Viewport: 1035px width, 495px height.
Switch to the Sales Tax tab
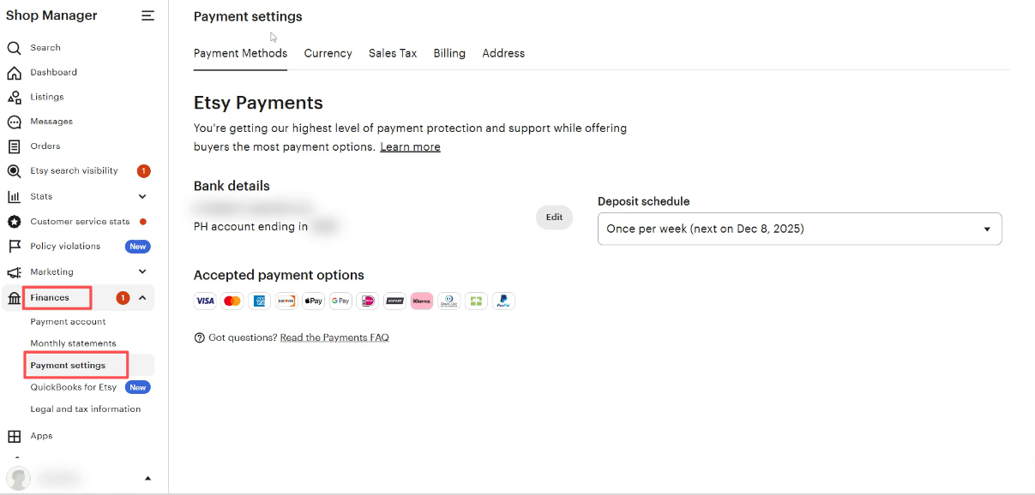[393, 53]
